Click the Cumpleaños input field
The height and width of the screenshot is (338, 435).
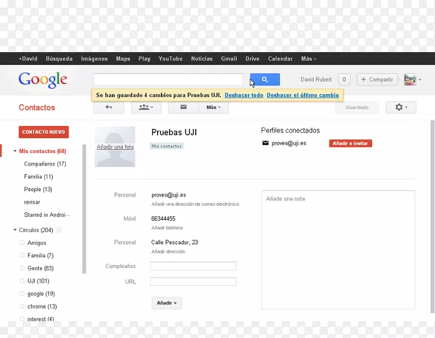tap(193, 266)
